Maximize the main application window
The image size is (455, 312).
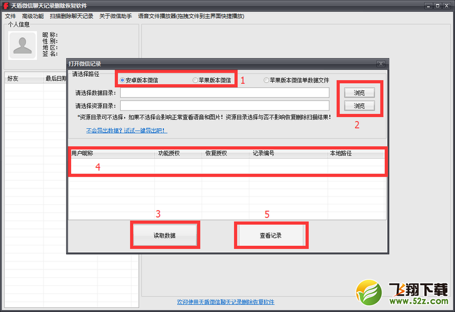point(437,6)
